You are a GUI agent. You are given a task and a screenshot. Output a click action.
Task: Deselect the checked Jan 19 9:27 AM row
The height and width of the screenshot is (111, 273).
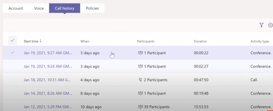12,53
